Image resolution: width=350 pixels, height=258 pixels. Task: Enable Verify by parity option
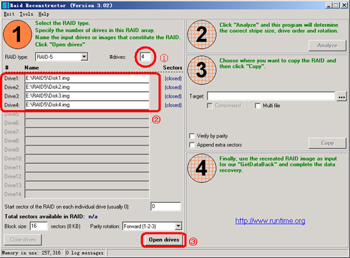(x=192, y=136)
